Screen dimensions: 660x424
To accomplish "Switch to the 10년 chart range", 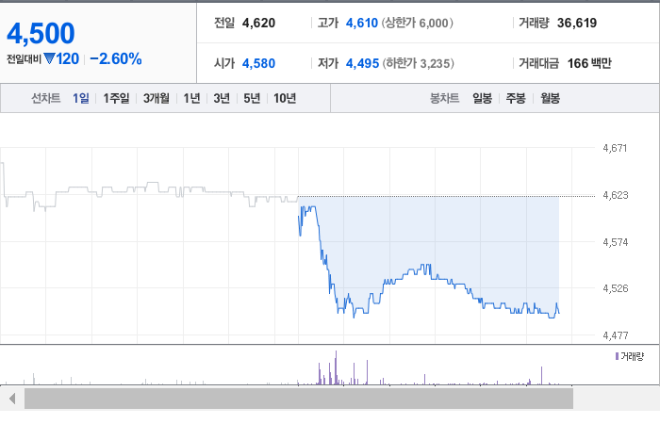I will 285,98.
